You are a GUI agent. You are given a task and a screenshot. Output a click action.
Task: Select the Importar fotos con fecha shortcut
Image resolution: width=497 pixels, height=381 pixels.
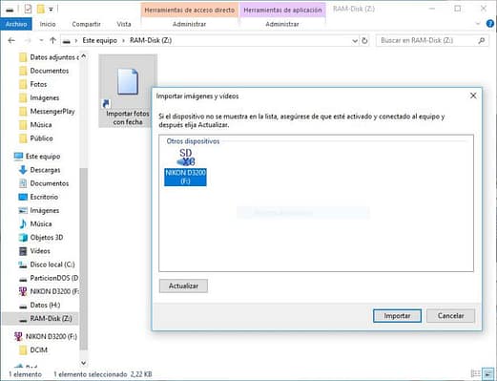point(128,91)
